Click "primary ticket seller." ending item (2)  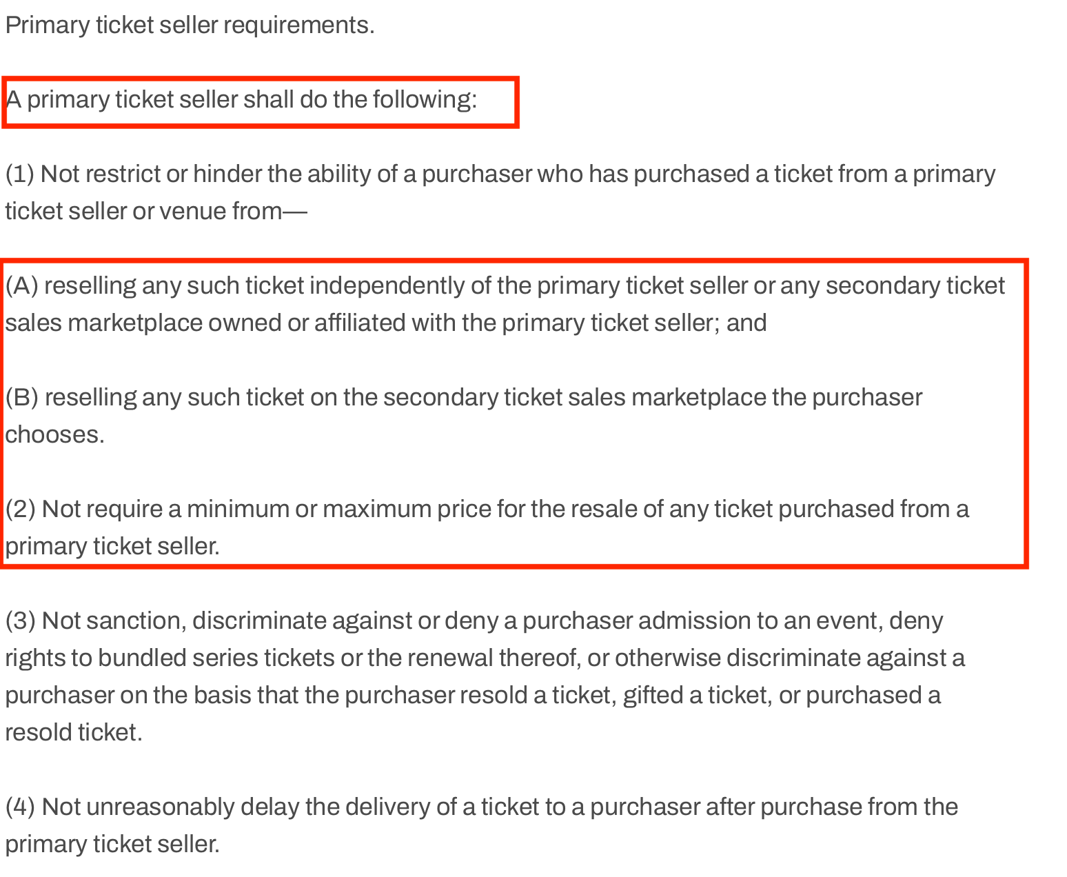click(112, 547)
